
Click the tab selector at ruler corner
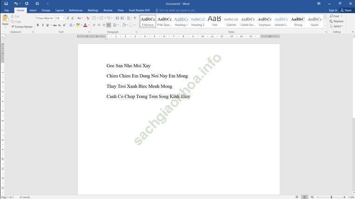3,37
